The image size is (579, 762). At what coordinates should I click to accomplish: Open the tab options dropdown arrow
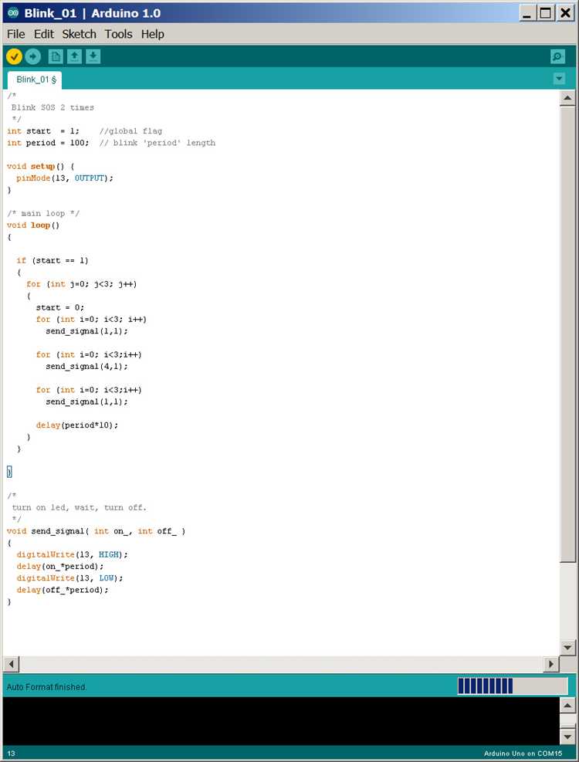(x=559, y=78)
